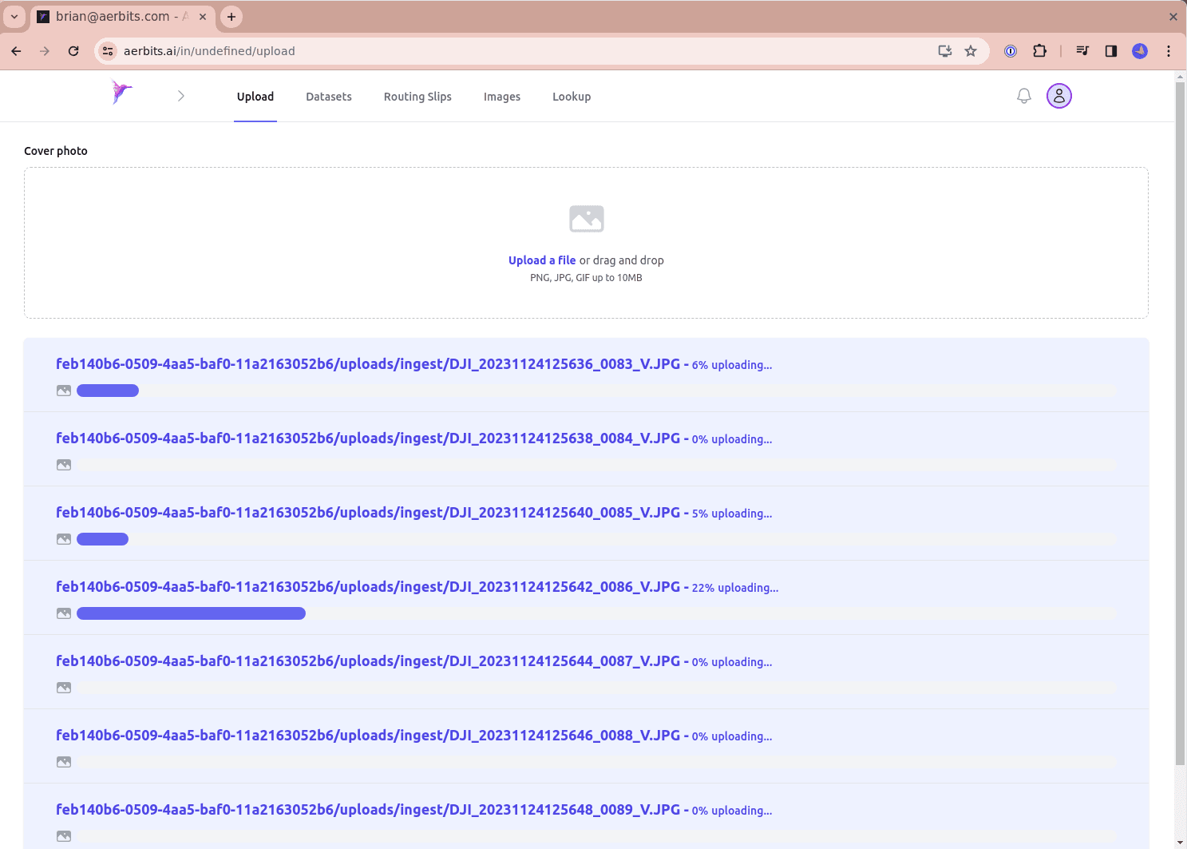This screenshot has width=1187, height=849.
Task: Click the media controls icon in the toolbar
Action: tap(1082, 50)
